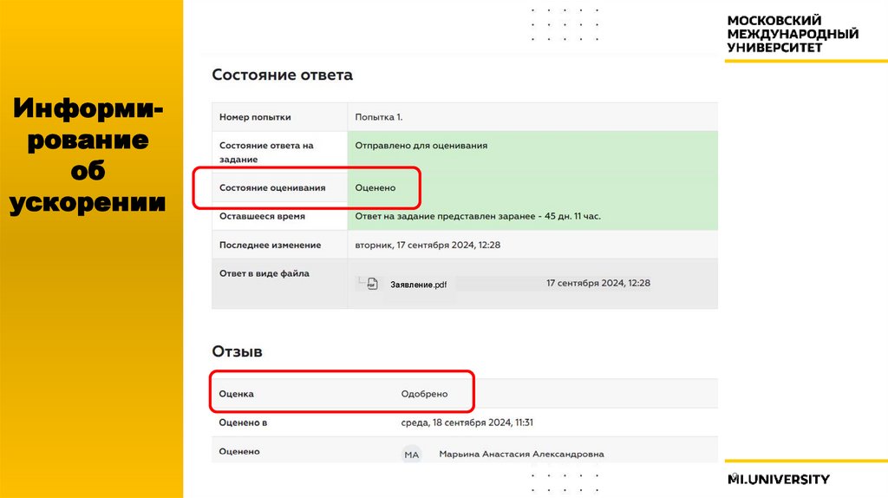Click 'Состояние ответа на задание' label
This screenshot has height=498, width=888.
266,153
